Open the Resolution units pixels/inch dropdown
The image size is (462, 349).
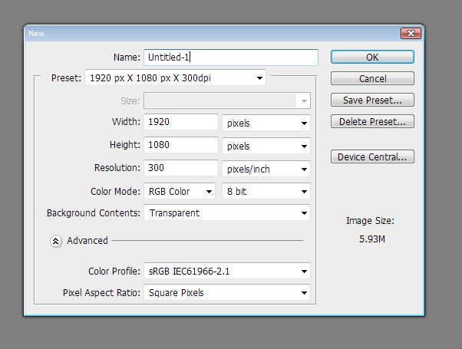266,169
